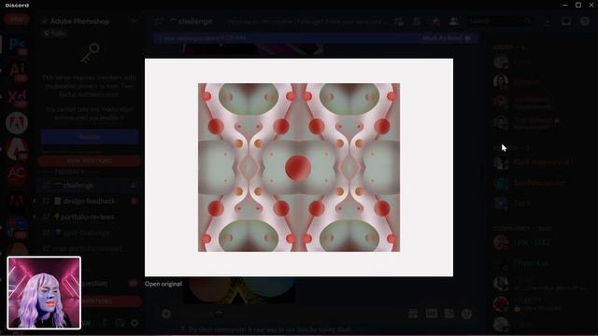Click the blue Resolve button
This screenshot has width=598, height=336.
pos(90,137)
